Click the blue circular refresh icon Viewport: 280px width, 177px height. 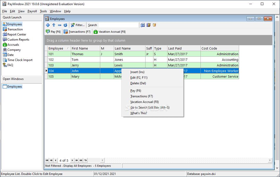[65, 25]
